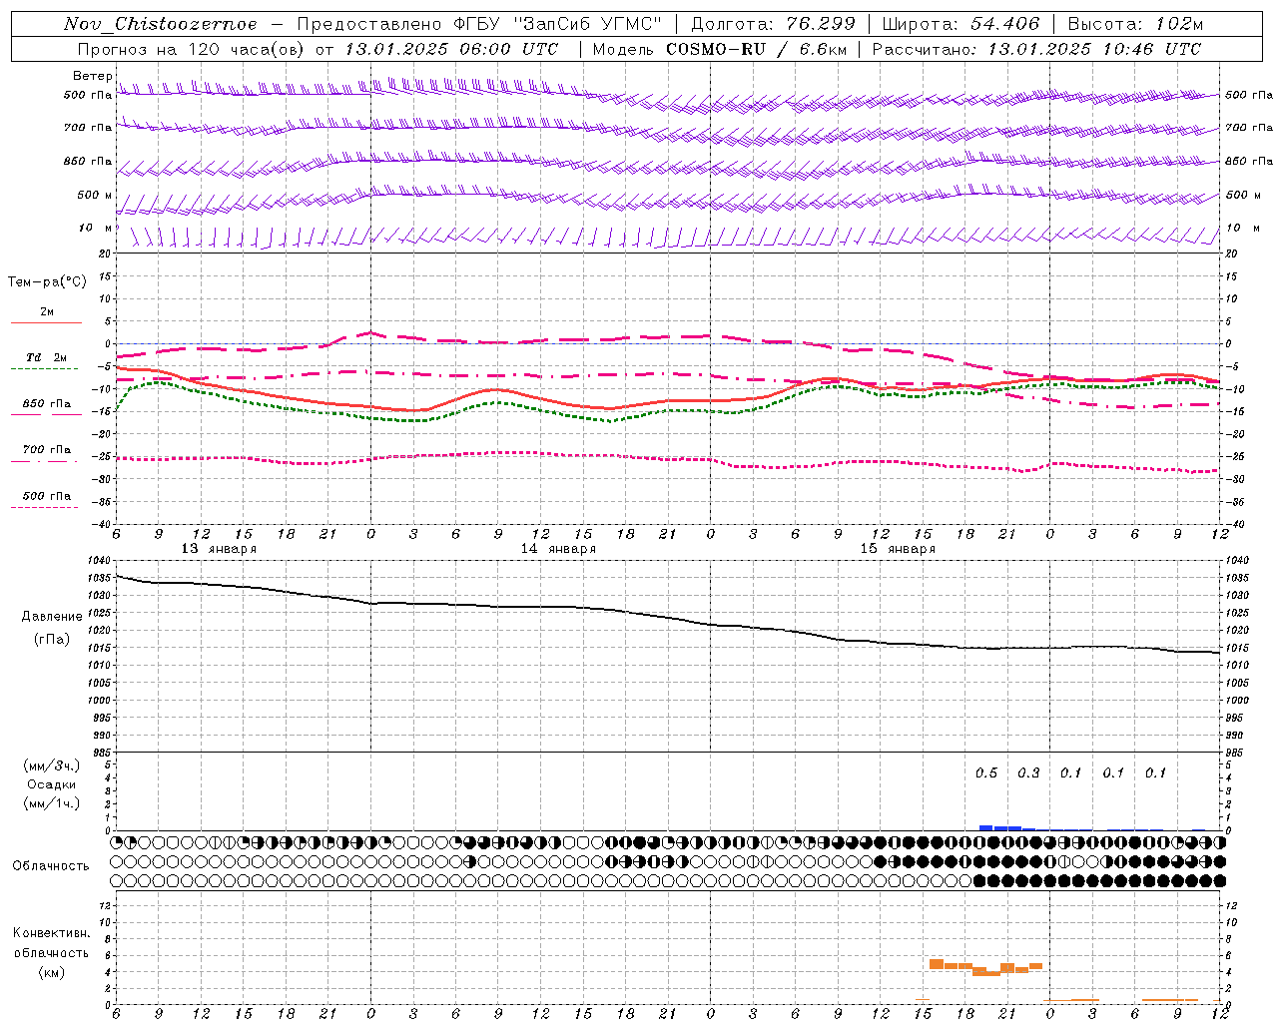Viewport: 1278px width, 1022px height.
Task: Click the Ветер wind section label
Action: pos(93,76)
